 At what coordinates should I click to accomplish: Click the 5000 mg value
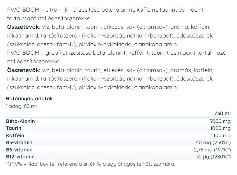pos(220,121)
